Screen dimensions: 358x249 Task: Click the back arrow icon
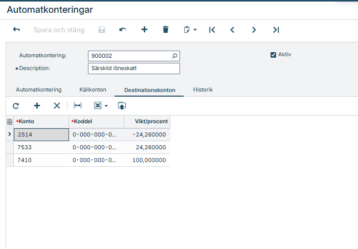point(16,30)
